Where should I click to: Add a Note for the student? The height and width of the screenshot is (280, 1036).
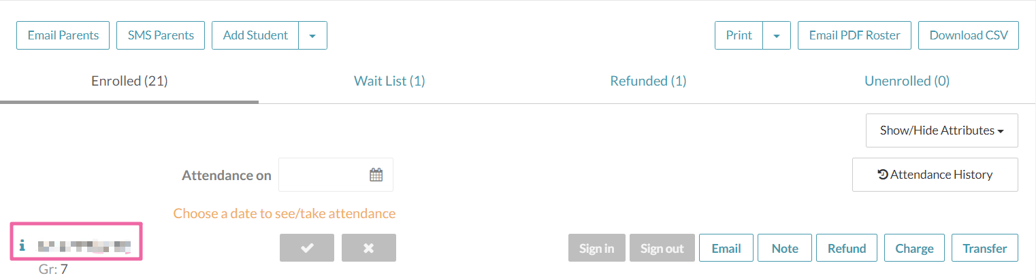coord(785,248)
